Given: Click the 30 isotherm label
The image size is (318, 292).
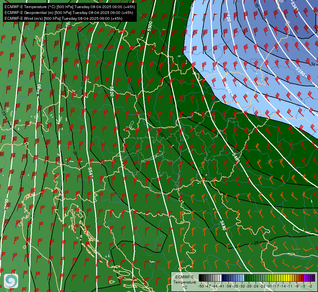Looking at the screenshot, I should coord(159,73).
